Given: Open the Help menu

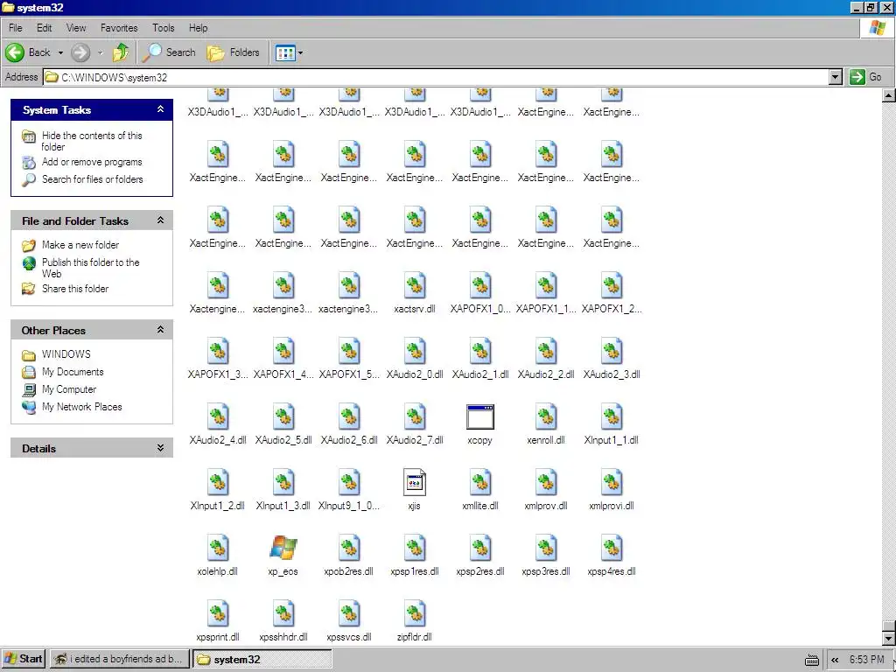Looking at the screenshot, I should coord(199,27).
